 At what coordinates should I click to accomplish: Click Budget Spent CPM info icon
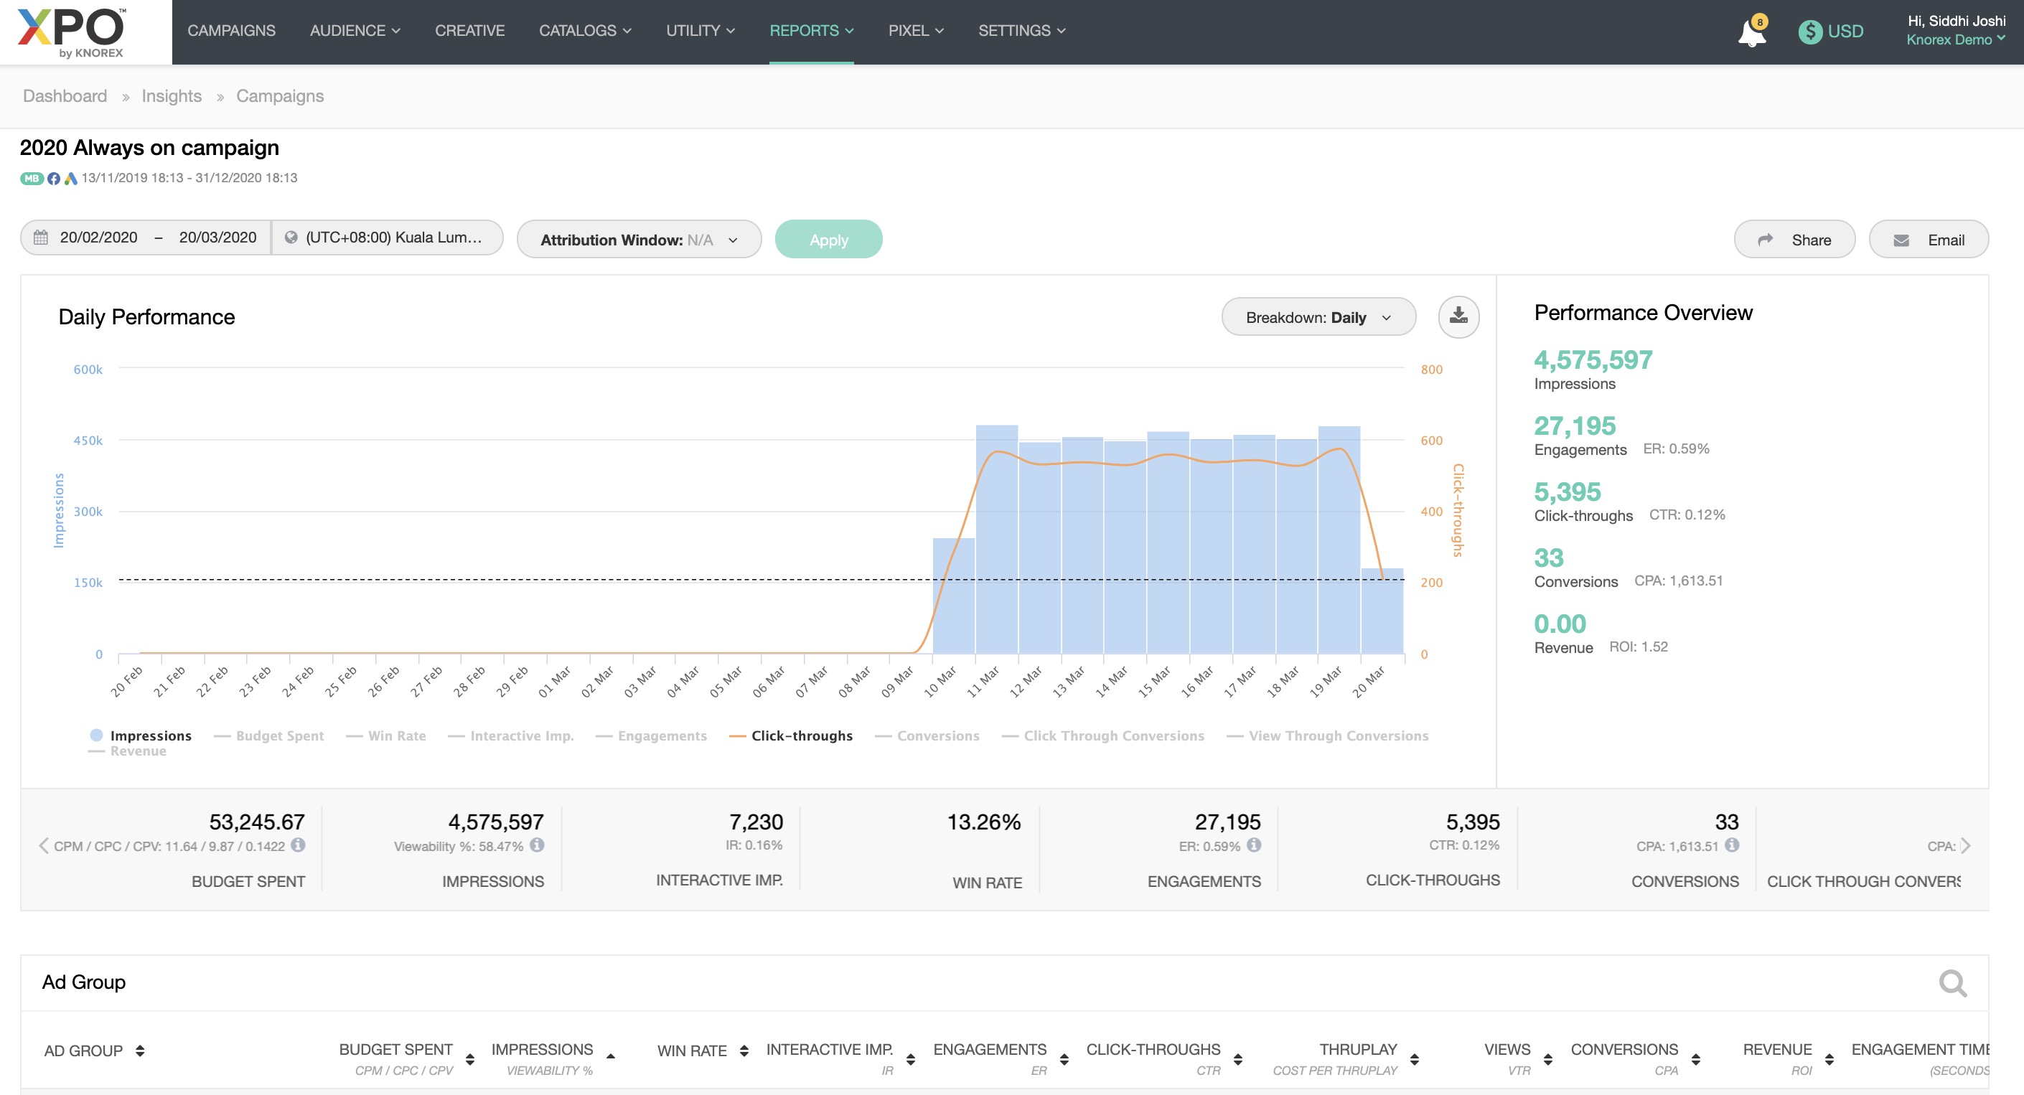(x=298, y=845)
